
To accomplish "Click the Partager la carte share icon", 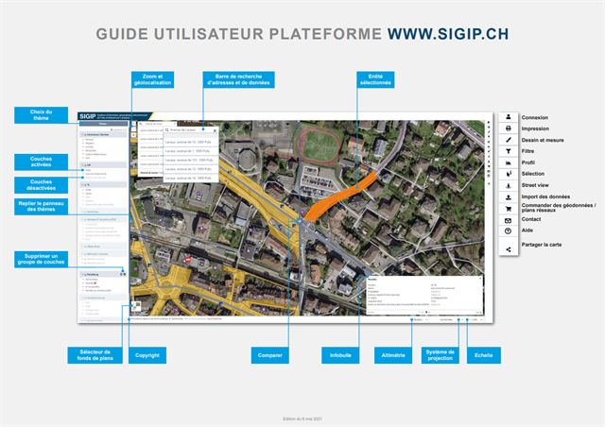I will (x=509, y=249).
